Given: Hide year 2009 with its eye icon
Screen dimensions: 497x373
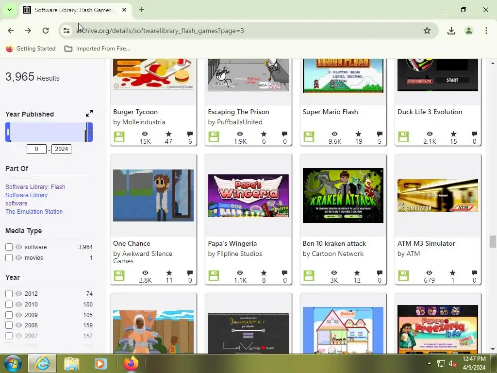Looking at the screenshot, I should coord(19,315).
